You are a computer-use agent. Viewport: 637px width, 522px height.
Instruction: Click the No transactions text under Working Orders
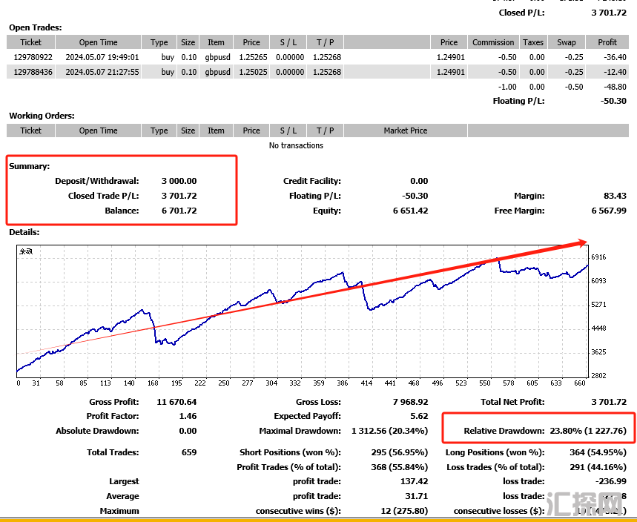point(296,145)
